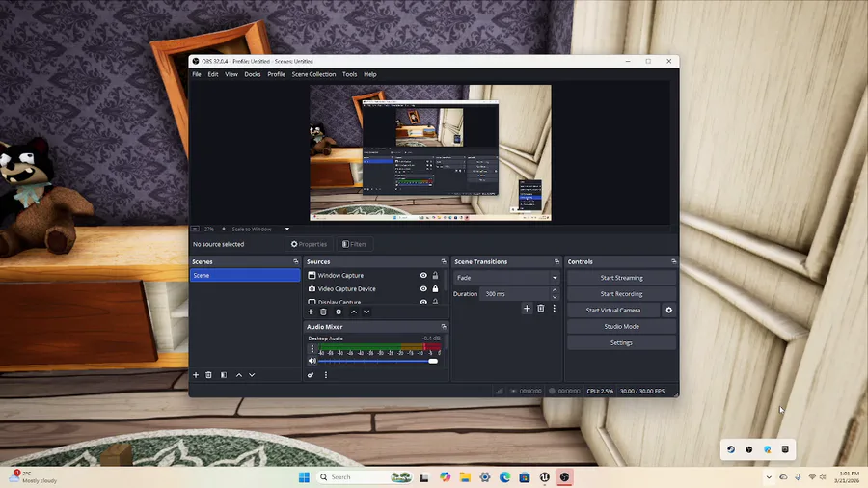Open the Docks menu
This screenshot has width=868, height=488.
[x=253, y=74]
